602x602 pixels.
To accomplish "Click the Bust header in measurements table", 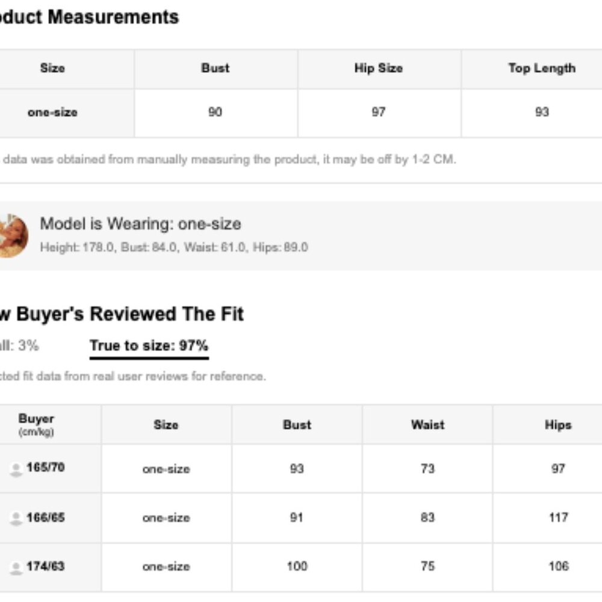I will pyautogui.click(x=216, y=68).
